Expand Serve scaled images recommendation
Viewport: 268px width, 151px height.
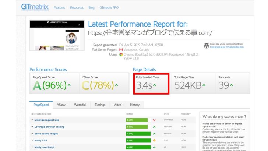(x=32, y=134)
